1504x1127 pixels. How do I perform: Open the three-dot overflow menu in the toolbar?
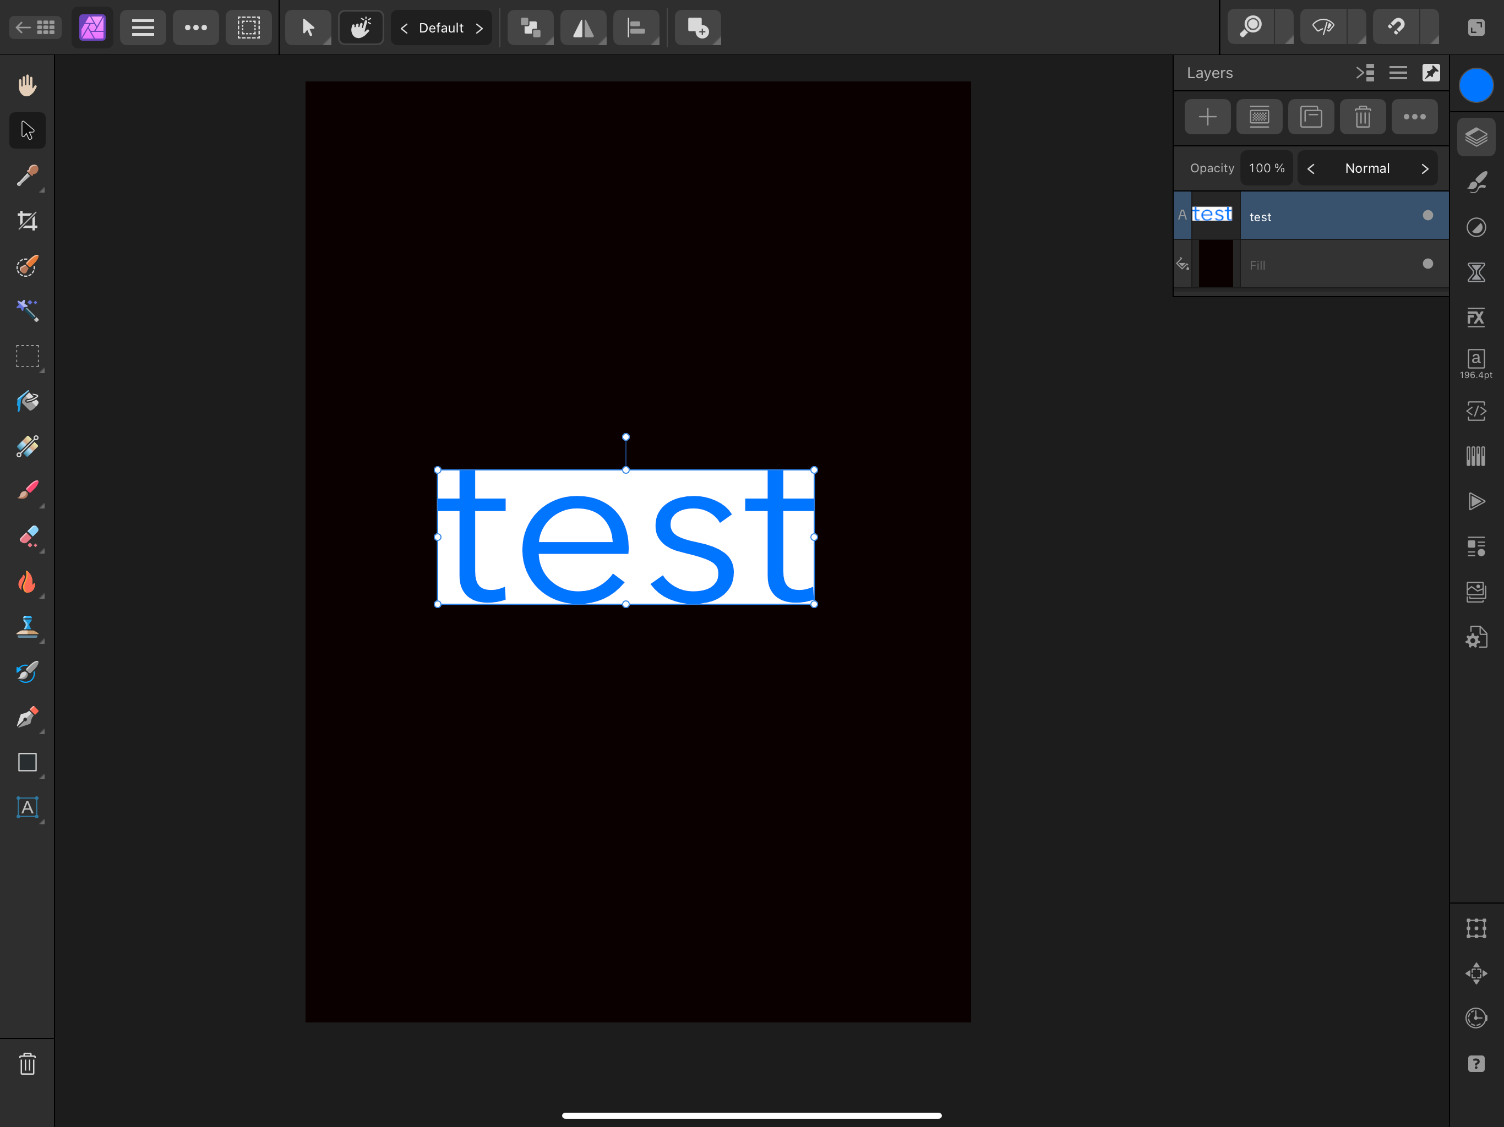[196, 28]
